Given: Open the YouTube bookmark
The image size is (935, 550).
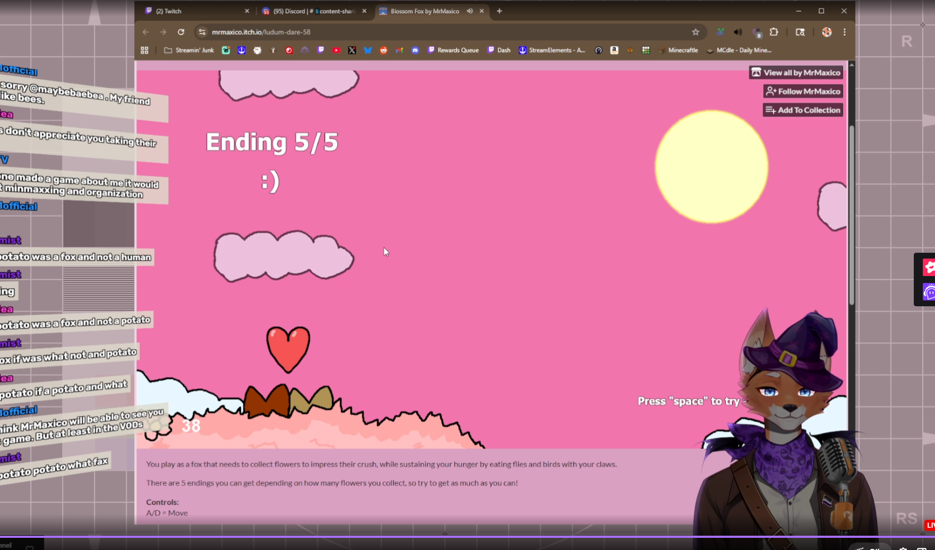Looking at the screenshot, I should tap(336, 50).
